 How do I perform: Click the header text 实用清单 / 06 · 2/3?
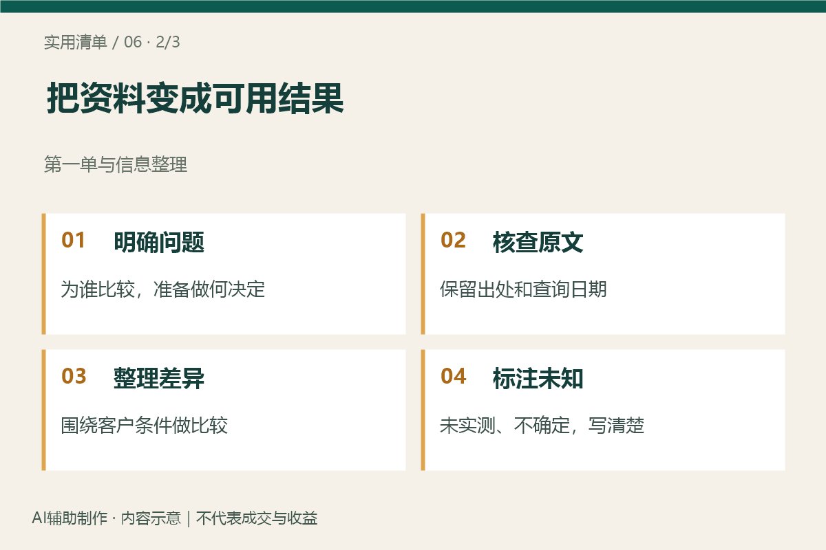(x=112, y=42)
